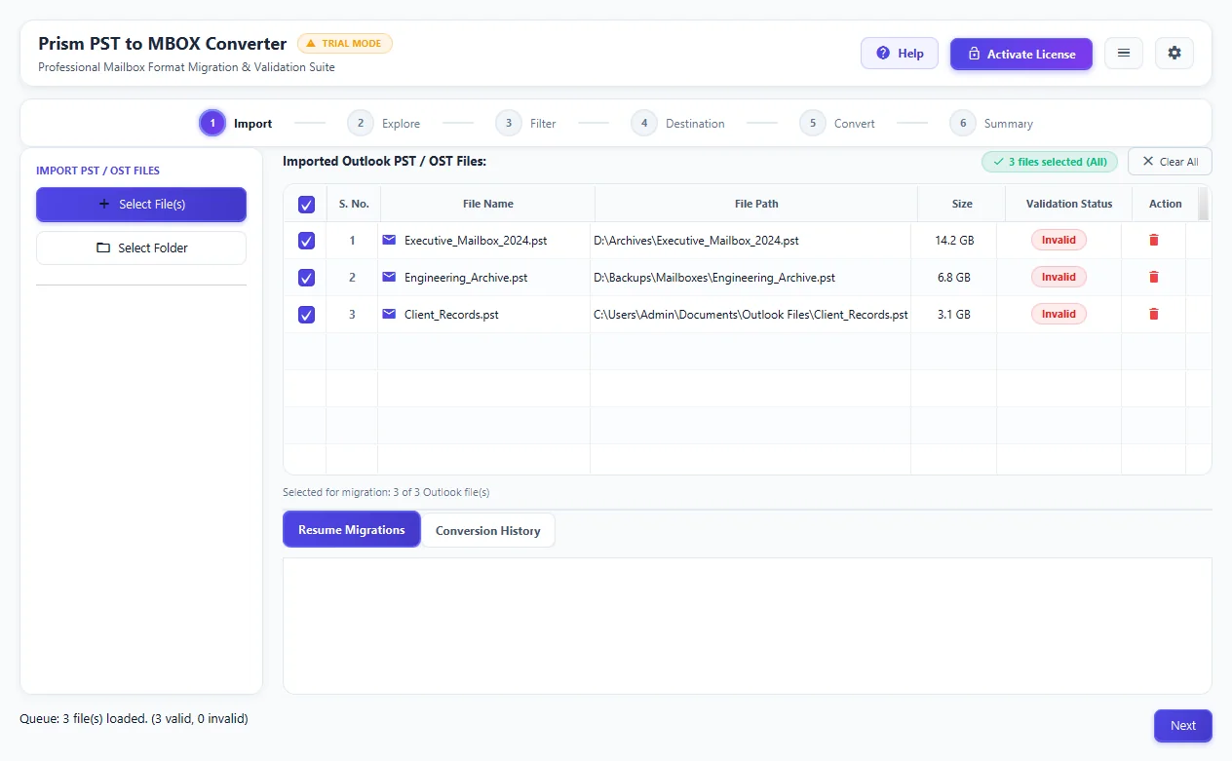Delete Executive_Mailbox_2024.pst with trash icon
Screen dimensions: 1232x761
1154,240
